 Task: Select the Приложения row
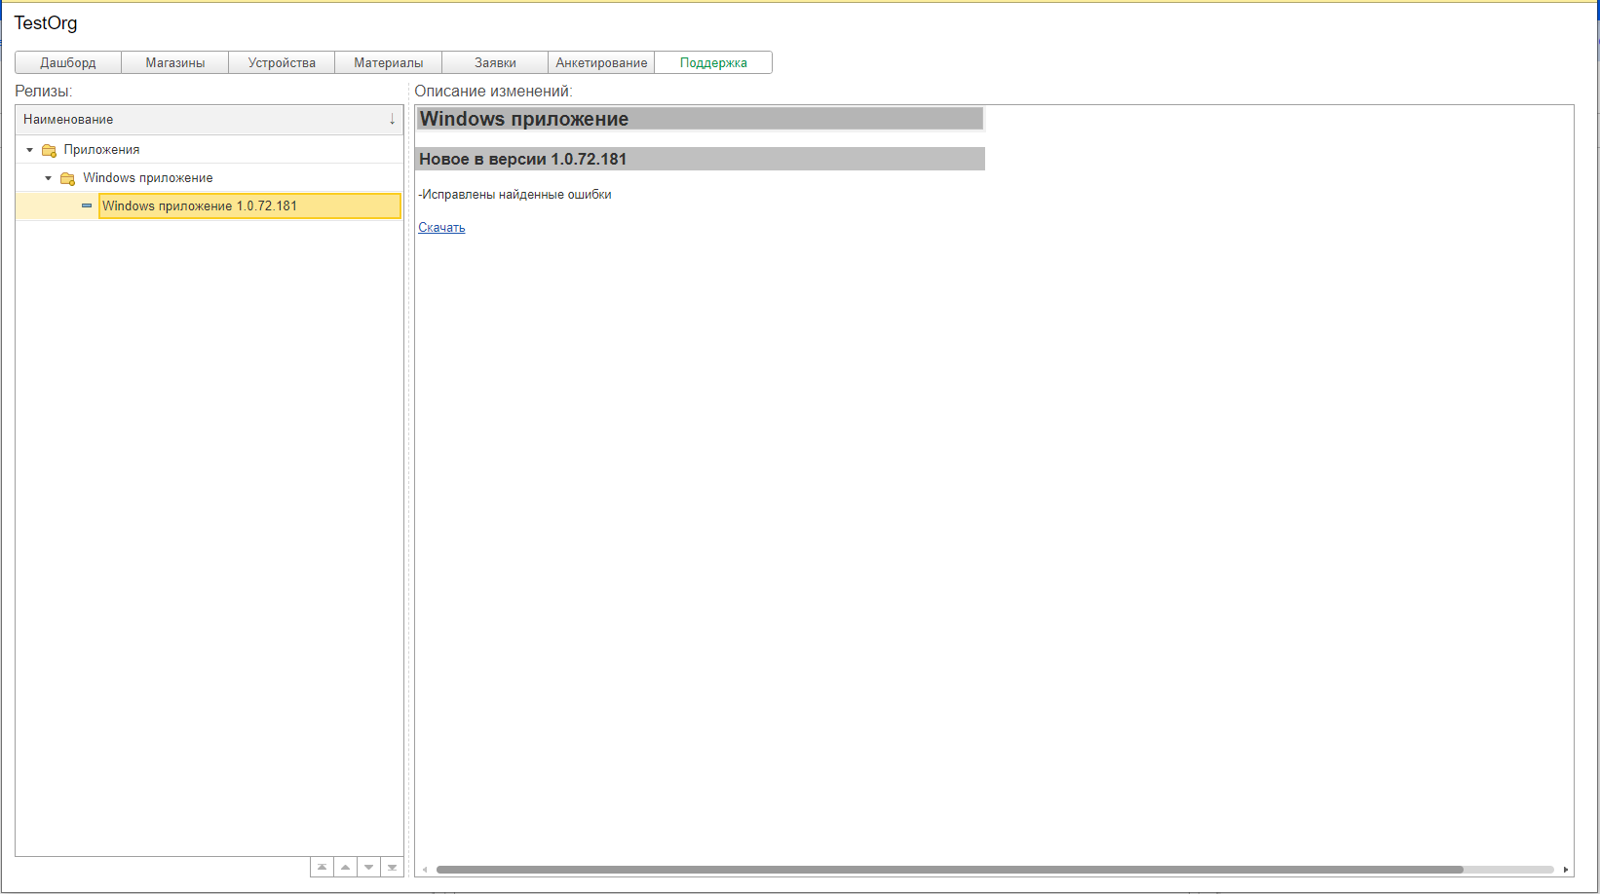click(x=209, y=150)
